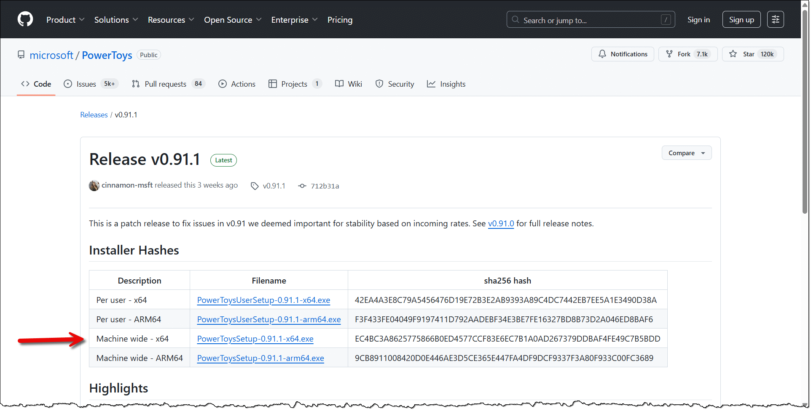The image size is (811, 411).
Task: Open cinnamon-msft avatar image
Action: pyautogui.click(x=94, y=186)
